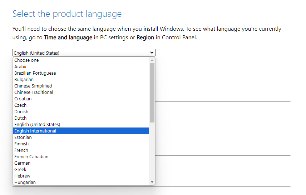Screen dimensions: 306x195
Task: Select English (United States) list entry
Action: click(x=81, y=125)
